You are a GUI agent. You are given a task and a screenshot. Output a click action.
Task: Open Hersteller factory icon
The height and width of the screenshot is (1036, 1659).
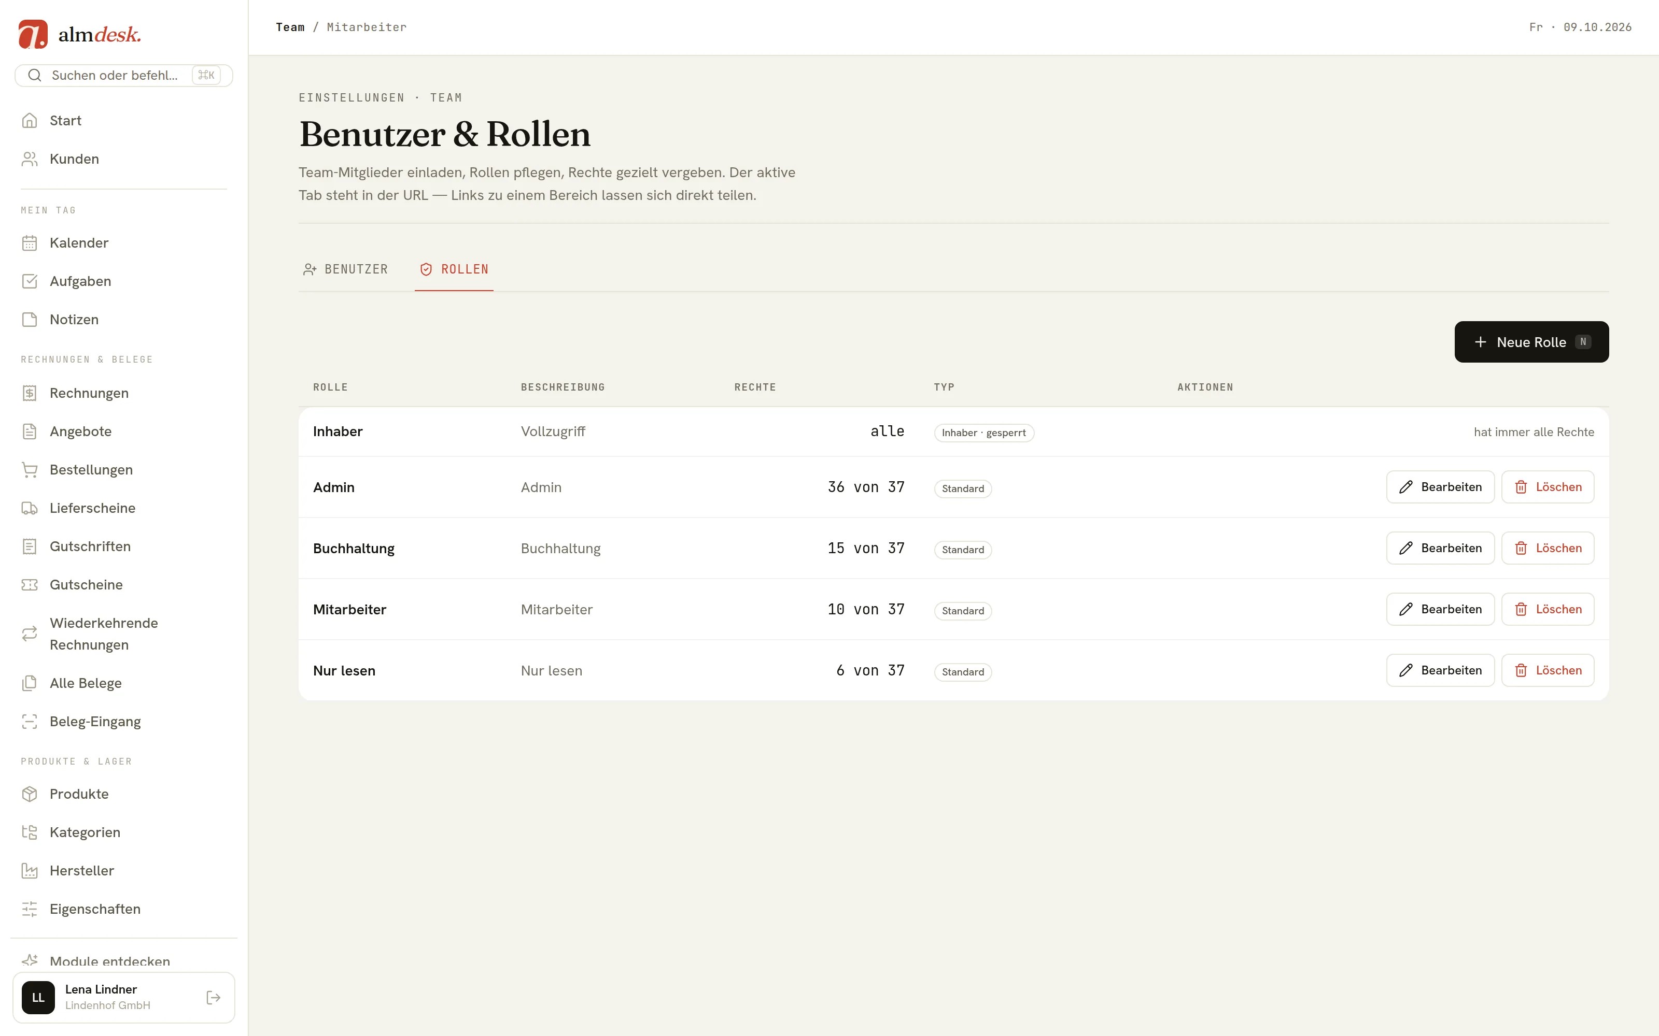tap(30, 871)
